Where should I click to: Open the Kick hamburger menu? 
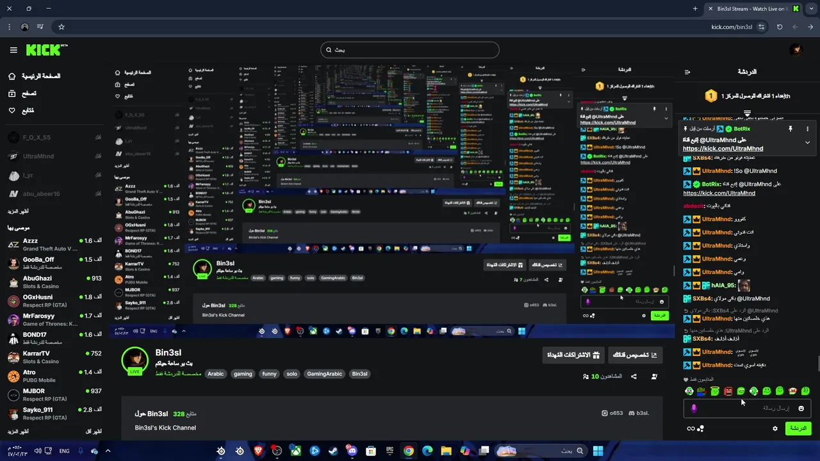click(x=13, y=50)
